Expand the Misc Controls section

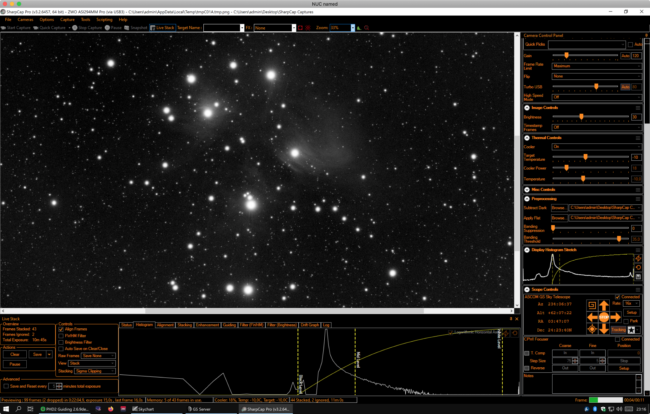point(527,190)
